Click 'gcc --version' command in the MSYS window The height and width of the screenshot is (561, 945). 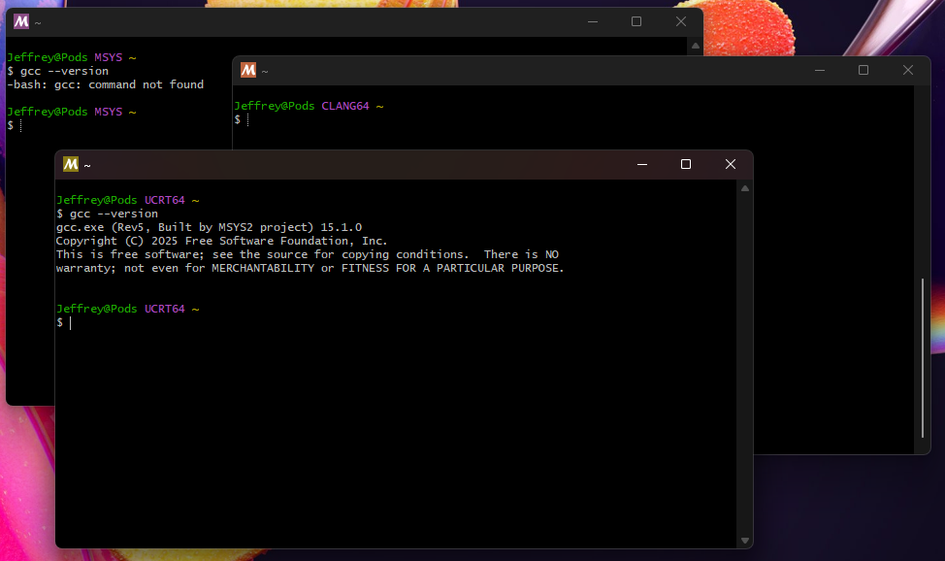[64, 71]
